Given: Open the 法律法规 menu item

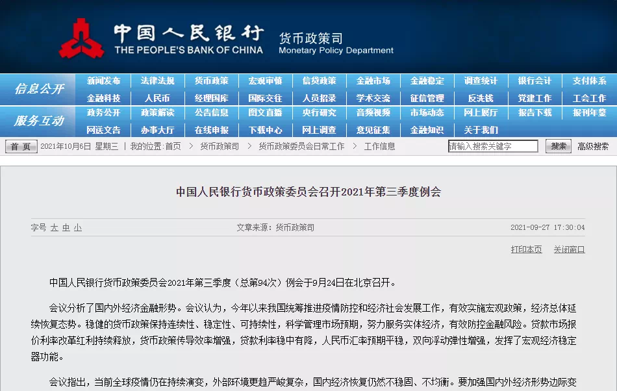Looking at the screenshot, I should pos(157,81).
